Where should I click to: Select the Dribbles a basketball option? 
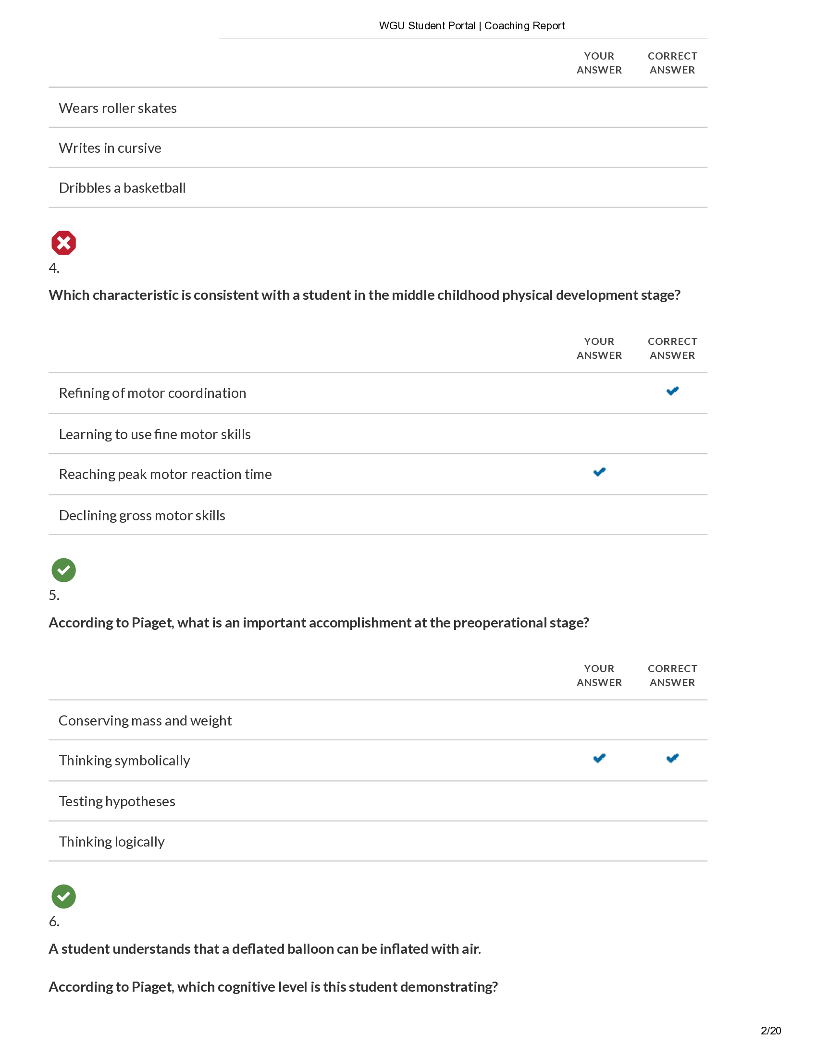pos(122,188)
